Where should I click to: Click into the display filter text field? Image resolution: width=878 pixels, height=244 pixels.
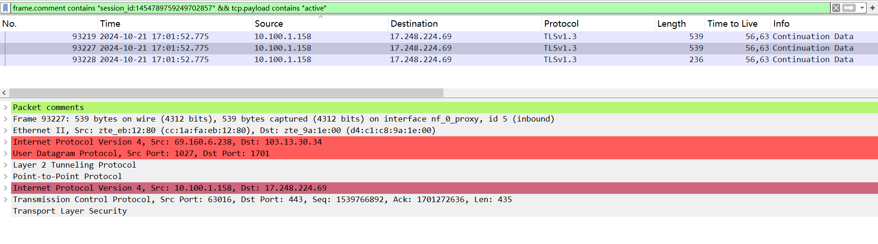pos(416,8)
